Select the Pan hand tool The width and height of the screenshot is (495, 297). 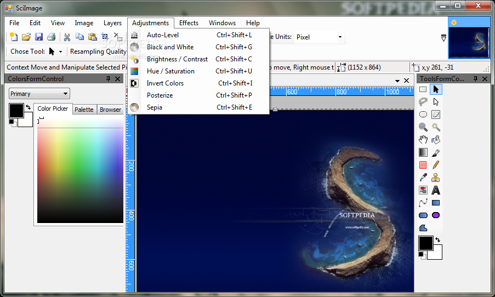point(423,140)
